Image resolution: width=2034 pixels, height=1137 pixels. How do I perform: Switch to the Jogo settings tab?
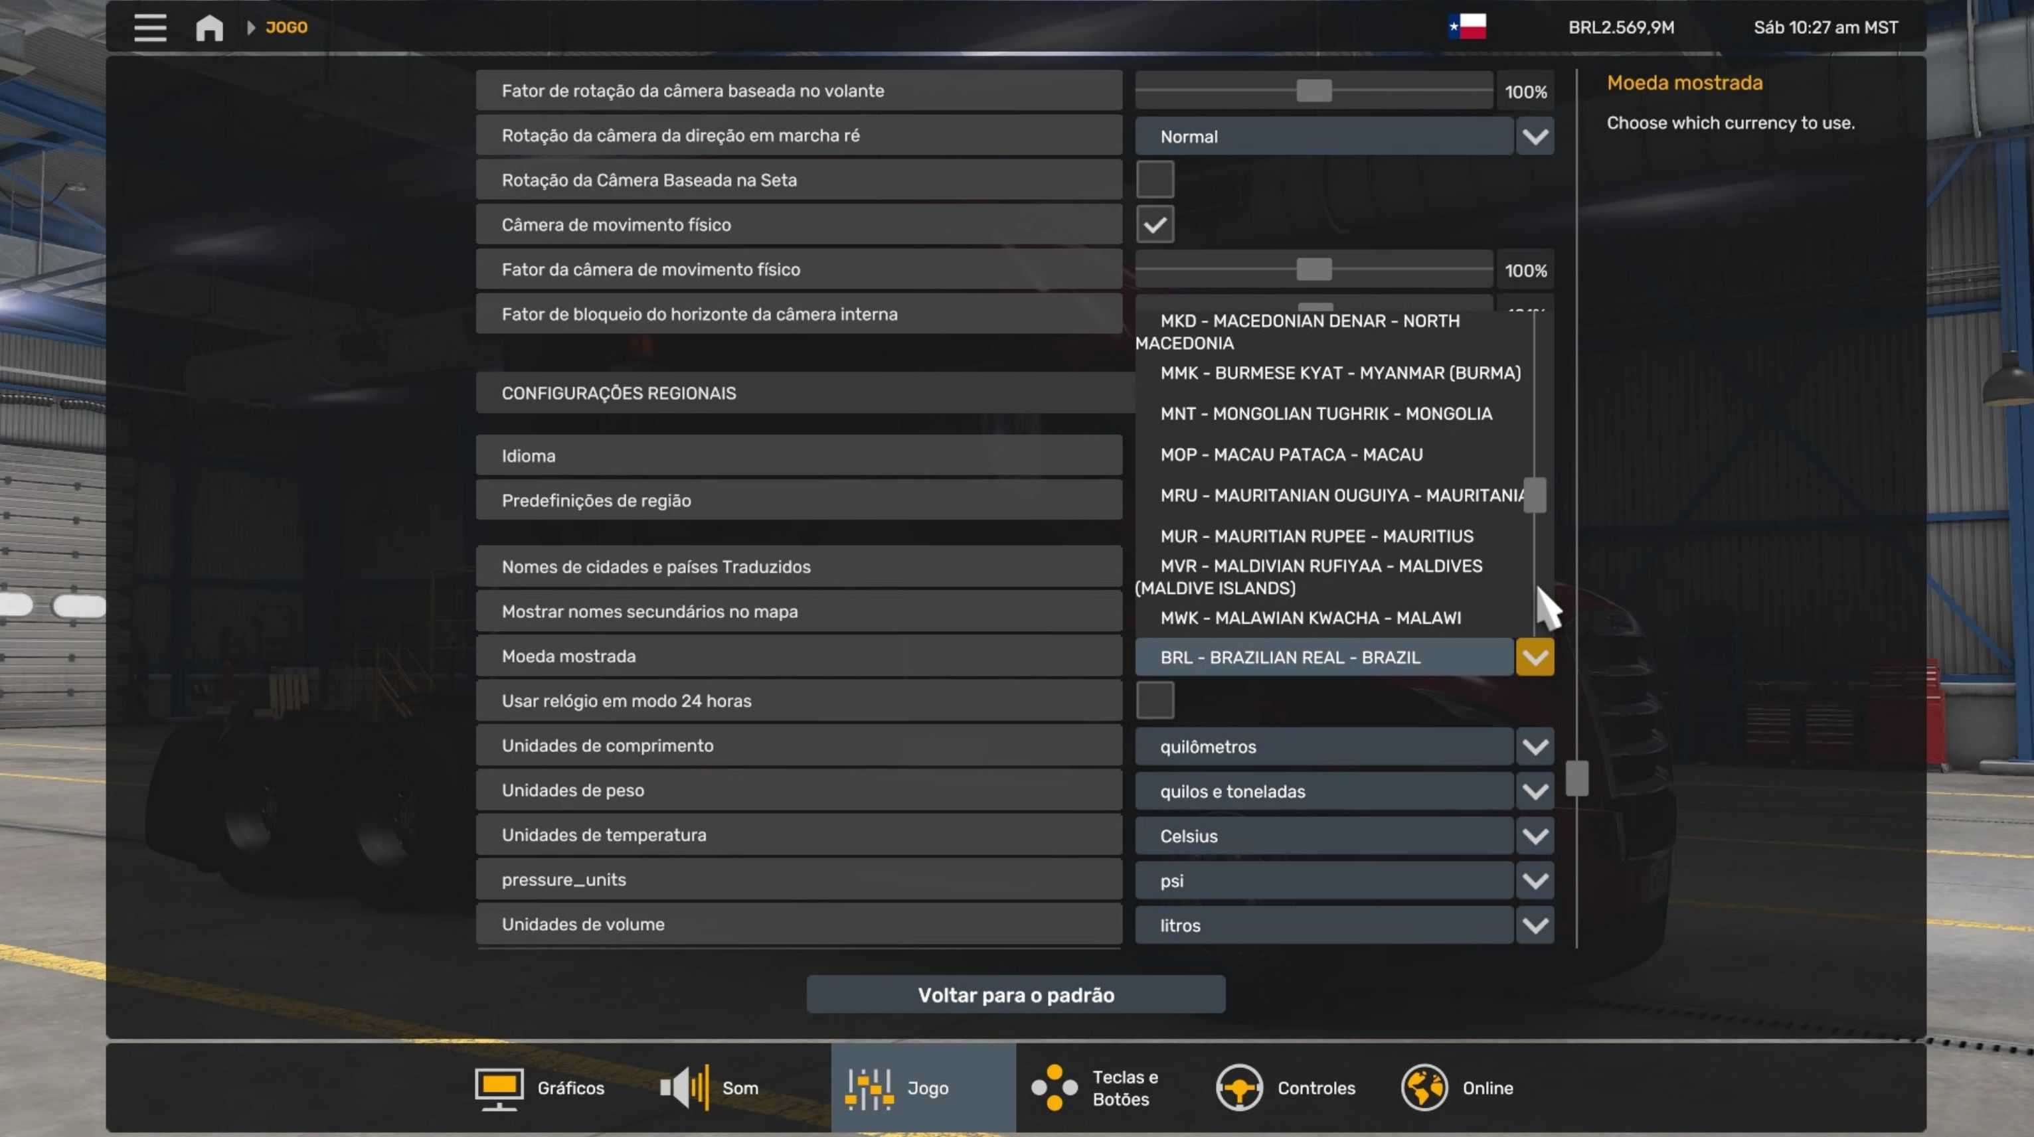coord(922,1088)
